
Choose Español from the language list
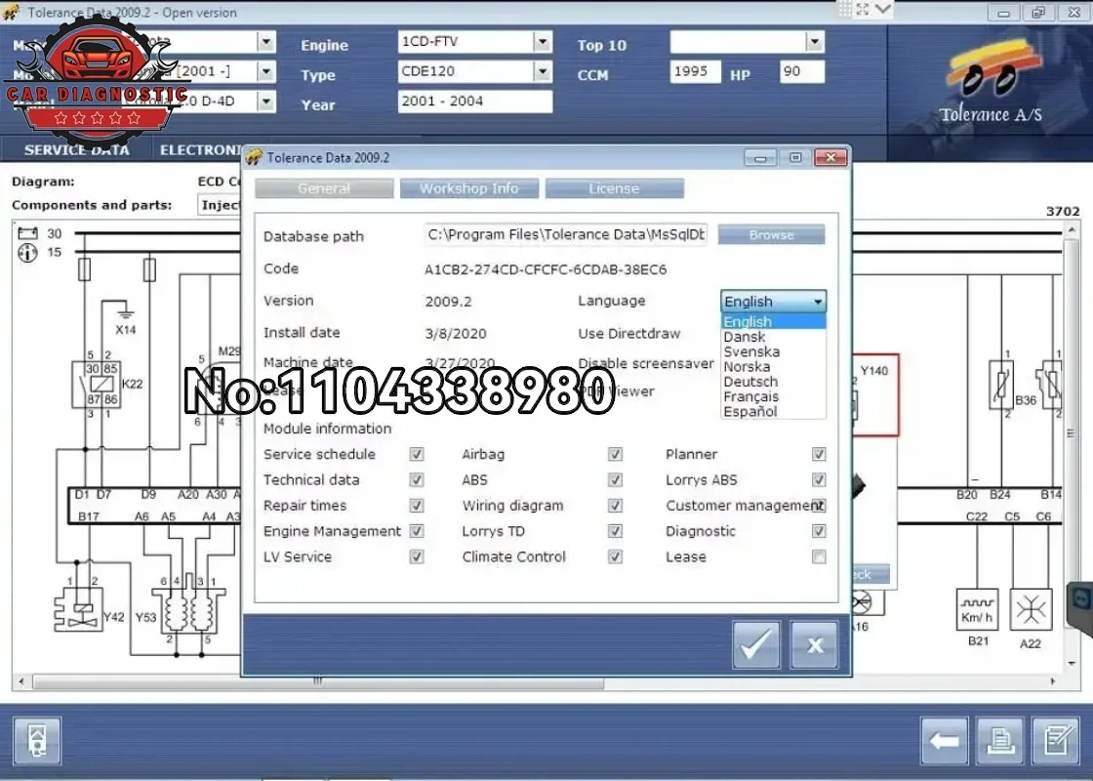click(773, 411)
